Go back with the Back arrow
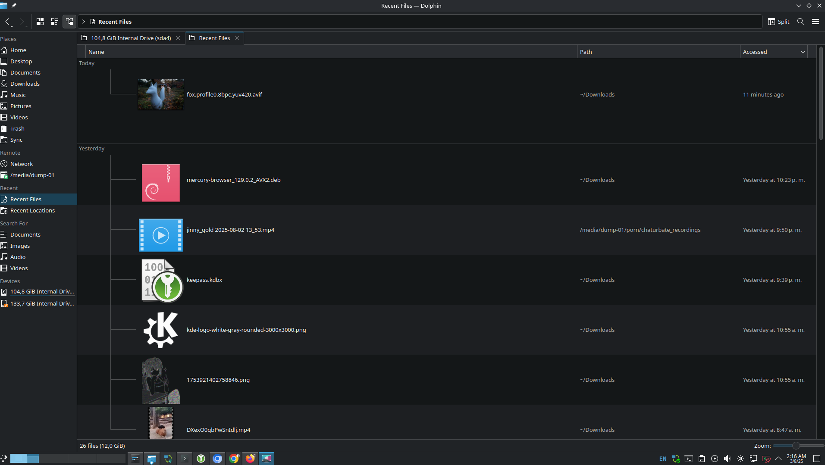 pos(7,22)
